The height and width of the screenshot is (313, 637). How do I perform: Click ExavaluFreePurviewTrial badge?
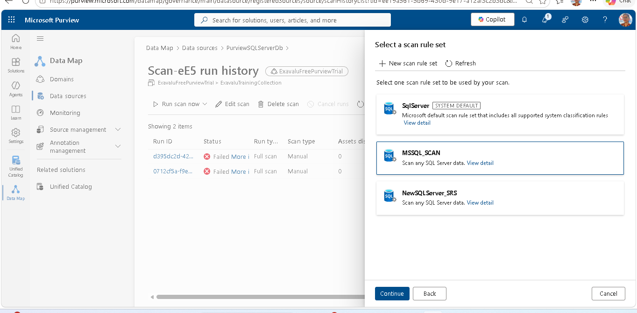tap(307, 71)
